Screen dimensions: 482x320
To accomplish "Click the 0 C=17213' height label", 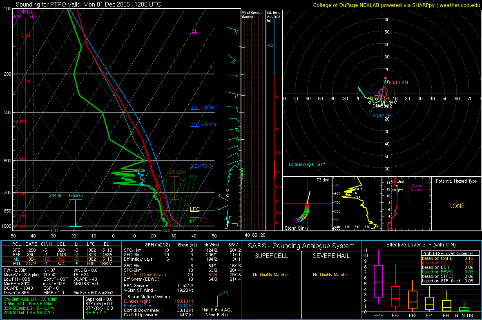I will [201, 166].
